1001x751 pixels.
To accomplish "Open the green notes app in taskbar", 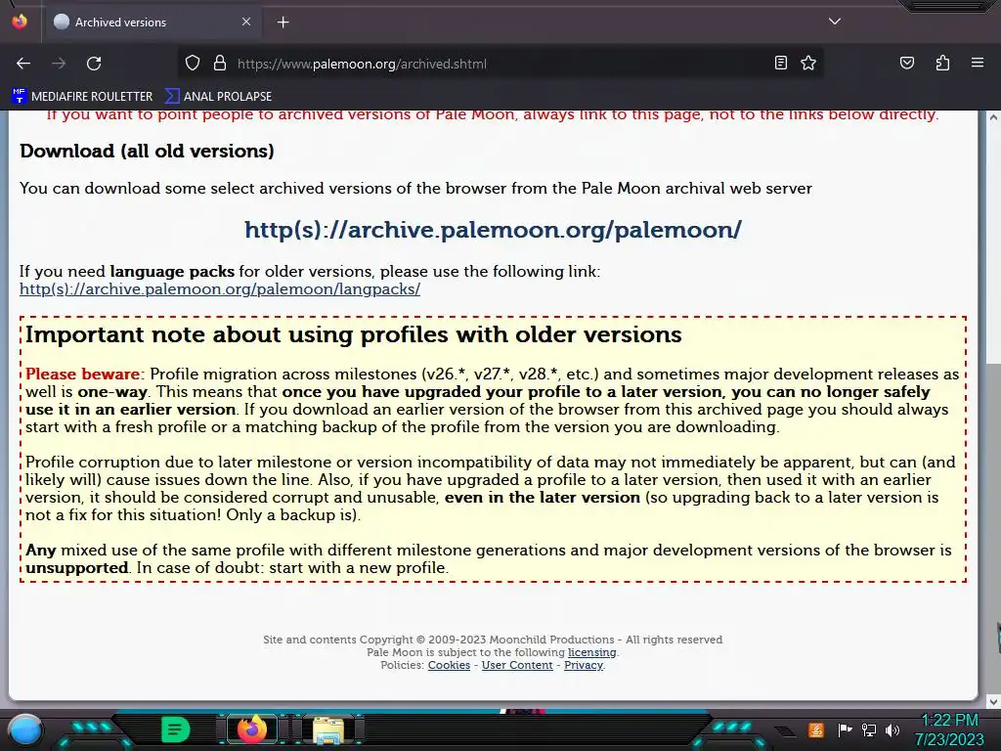I will click(x=175, y=729).
